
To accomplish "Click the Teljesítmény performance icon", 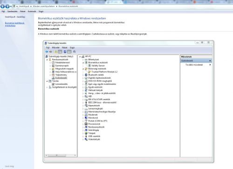I will click(x=53, y=75).
